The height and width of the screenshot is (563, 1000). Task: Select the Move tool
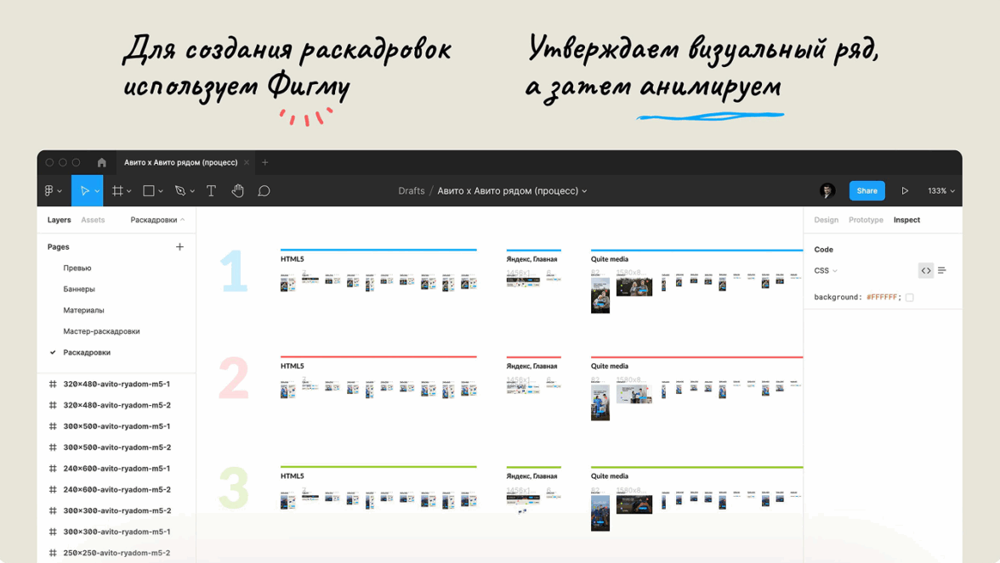(84, 190)
